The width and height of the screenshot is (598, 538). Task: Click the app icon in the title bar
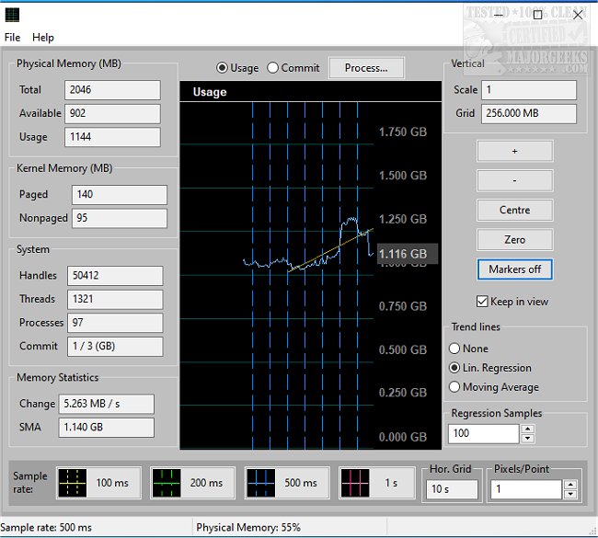[12, 14]
